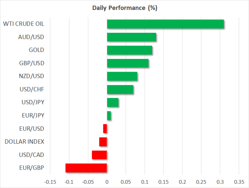Select the 0 value on horizontal axis
The height and width of the screenshot is (188, 249).
(x=107, y=182)
